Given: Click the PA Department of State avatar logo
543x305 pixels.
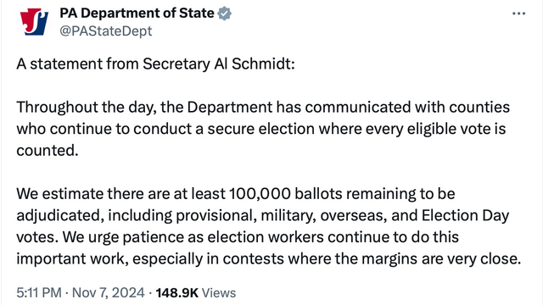Looking at the screenshot, I should [34, 22].
